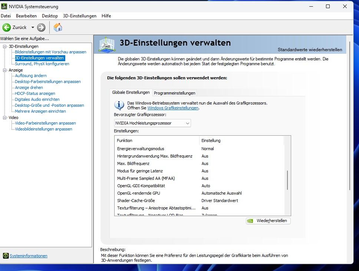The height and width of the screenshot is (271, 359).
Task: Switch to the Programmeinstellungen tab
Action: click(x=174, y=93)
